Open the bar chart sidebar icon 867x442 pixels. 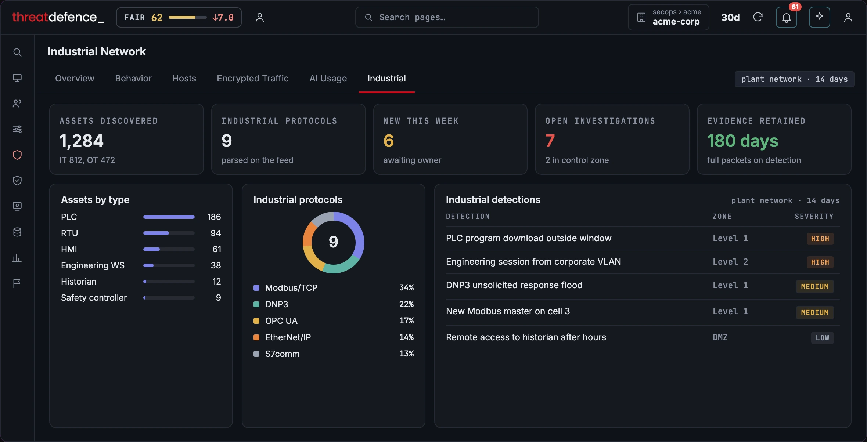click(17, 258)
